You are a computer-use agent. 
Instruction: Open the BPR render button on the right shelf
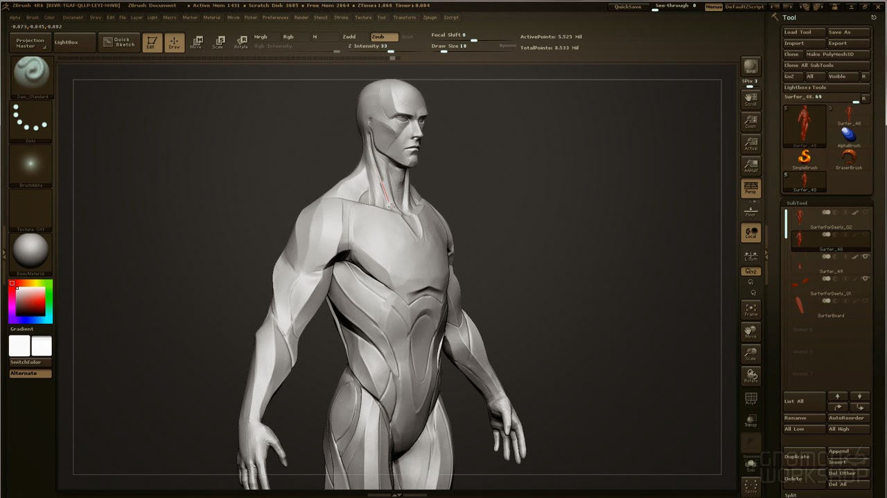pos(751,67)
